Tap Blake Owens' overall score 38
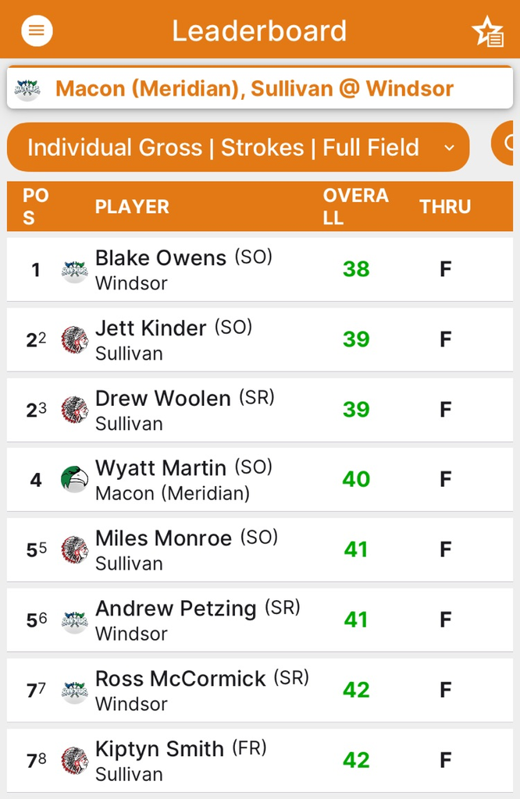The width and height of the screenshot is (520, 799). (x=356, y=269)
